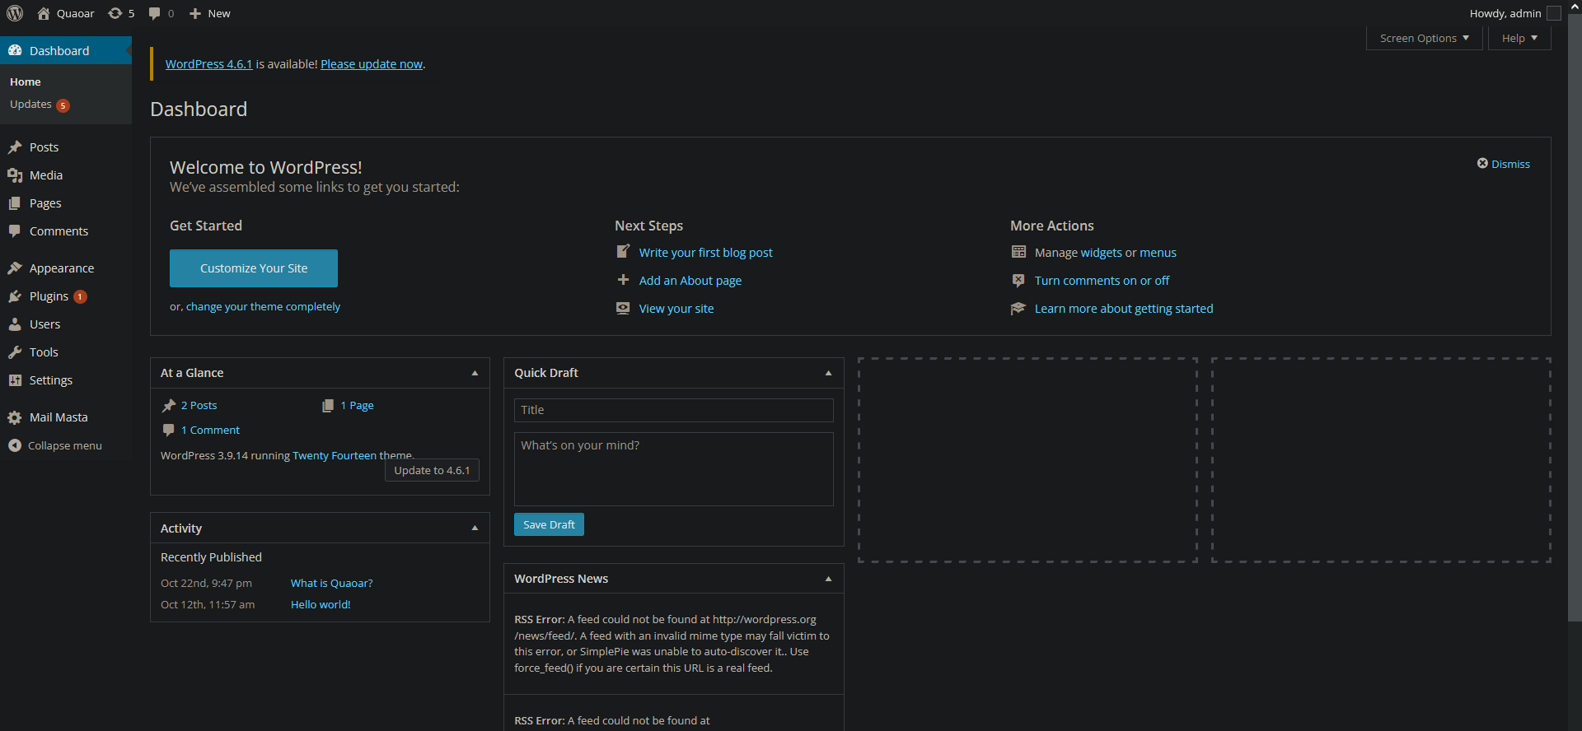1582x731 pixels.
Task: Click the widgets icon beside Manage widgets
Action: 1018,252
